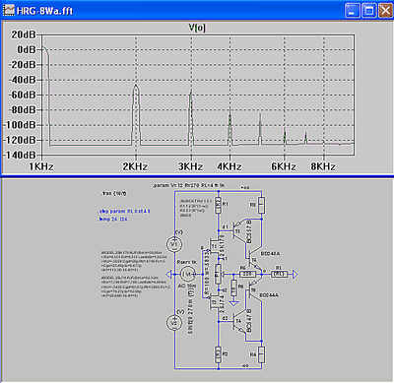This screenshot has width=394, height=383.
Task: Click the BC547B transistor label
Action: (249, 320)
